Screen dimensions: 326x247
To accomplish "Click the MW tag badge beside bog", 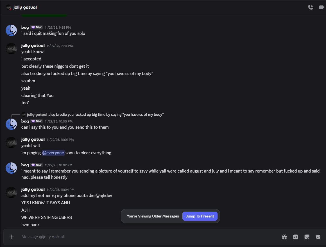I will click(x=37, y=27).
